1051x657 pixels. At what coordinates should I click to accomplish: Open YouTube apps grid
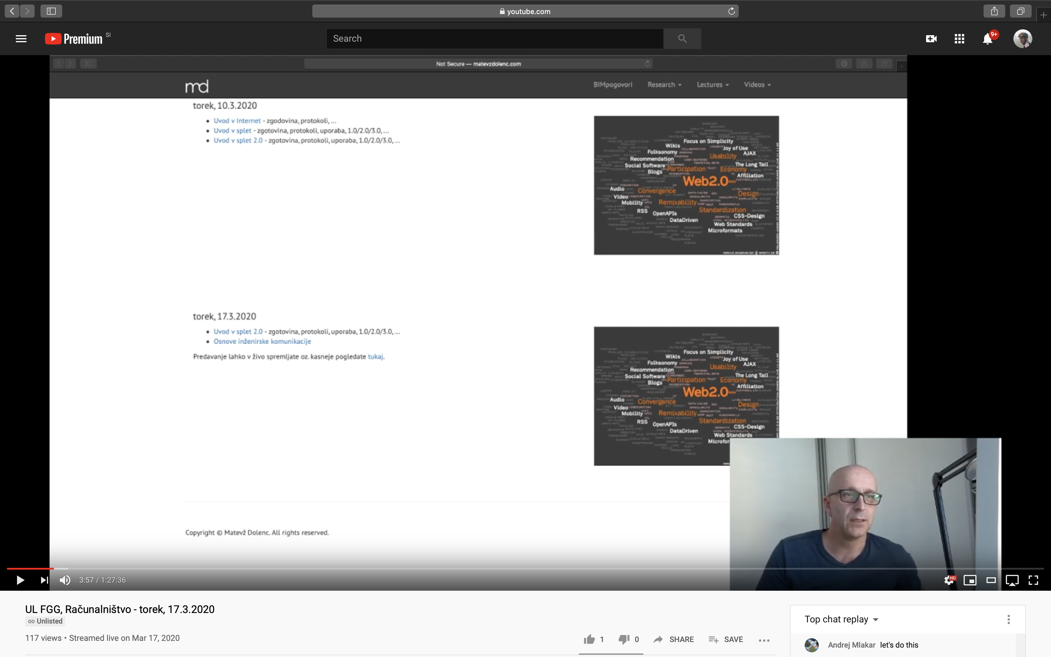click(x=960, y=39)
